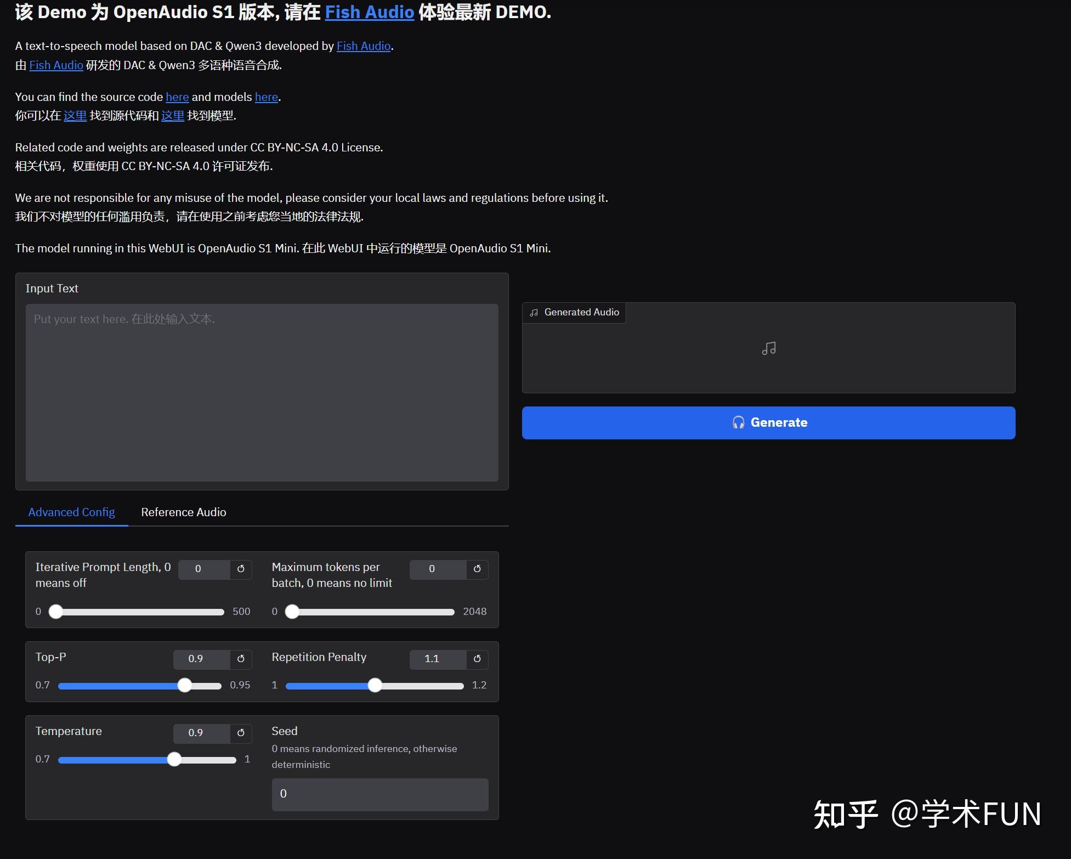Screen dimensions: 1071x859
Task: Reset Top-P to its default
Action: click(240, 659)
